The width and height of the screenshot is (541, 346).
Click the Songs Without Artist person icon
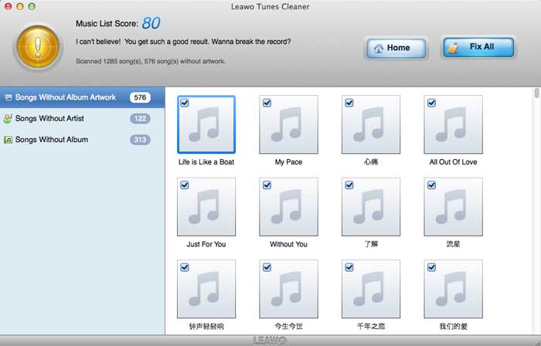8,118
